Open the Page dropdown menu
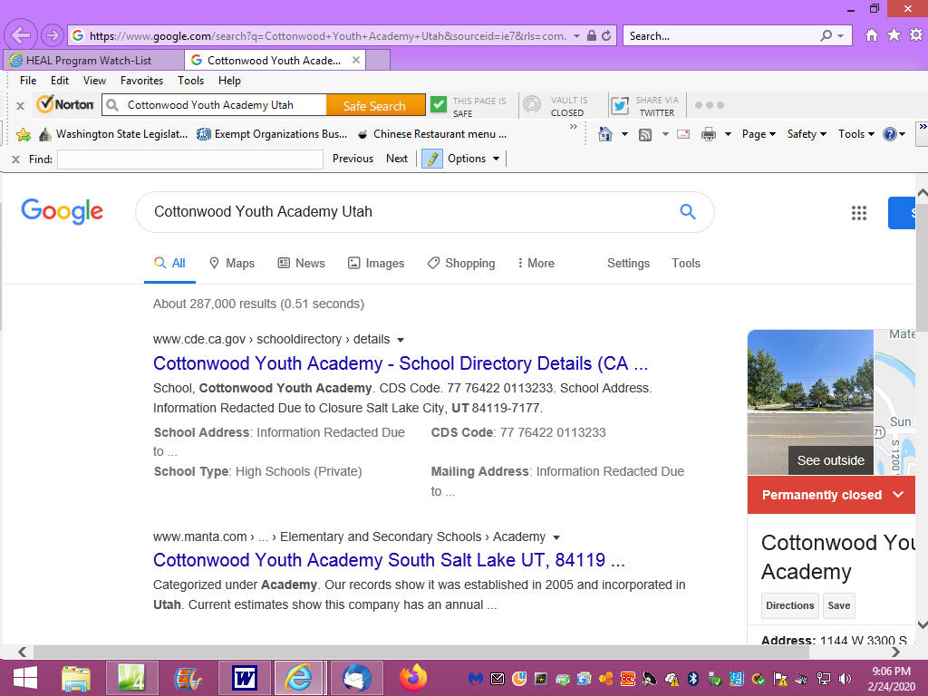Screen dimensions: 928x696 coord(759,134)
